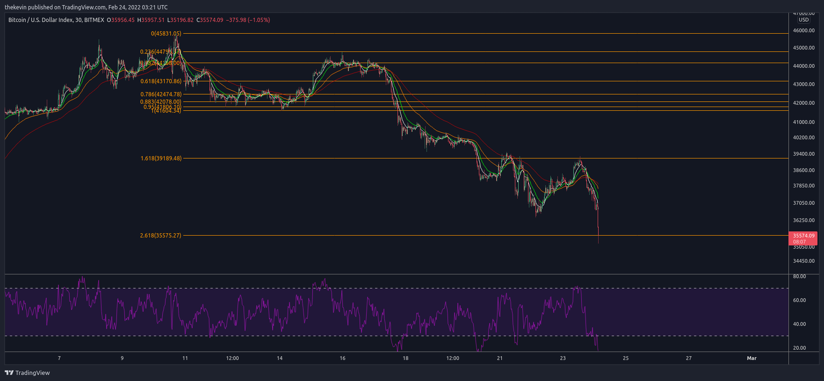
Task: Click the RSI scale value 40.00
Action: click(800, 324)
